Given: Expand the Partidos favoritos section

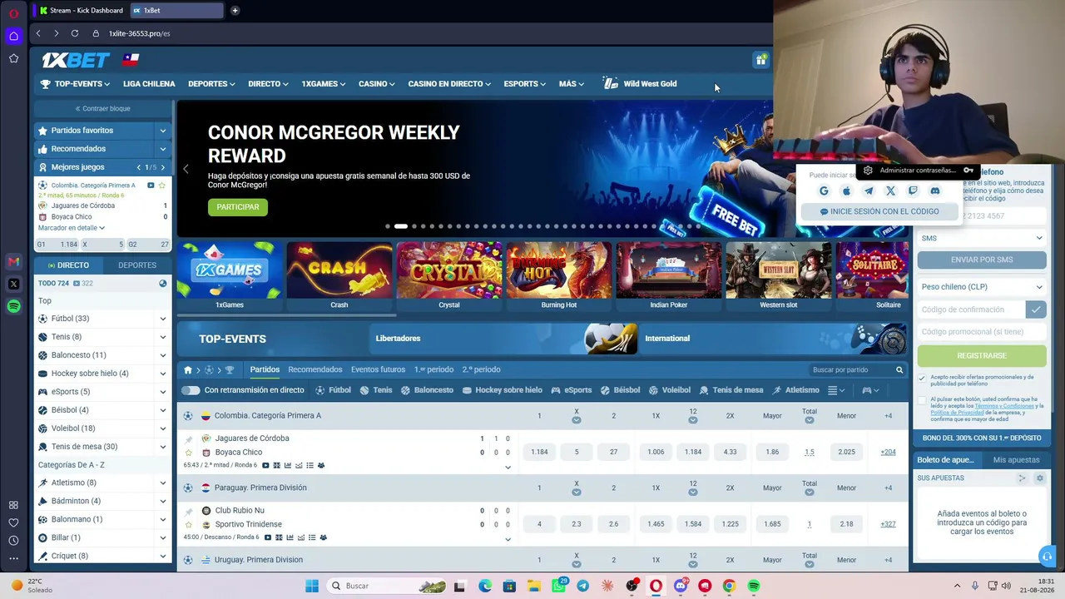Looking at the screenshot, I should tap(163, 131).
